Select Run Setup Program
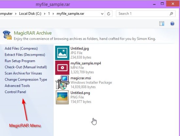Image resolution: width=180 pixels, height=136 pixels. [x=20, y=61]
